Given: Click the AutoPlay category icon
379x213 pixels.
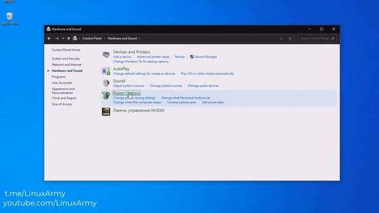Looking at the screenshot, I should coord(105,71).
